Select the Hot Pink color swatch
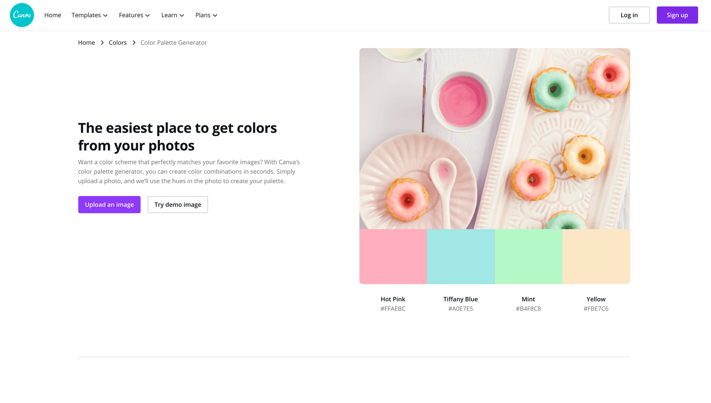The image size is (711, 403). tap(393, 256)
